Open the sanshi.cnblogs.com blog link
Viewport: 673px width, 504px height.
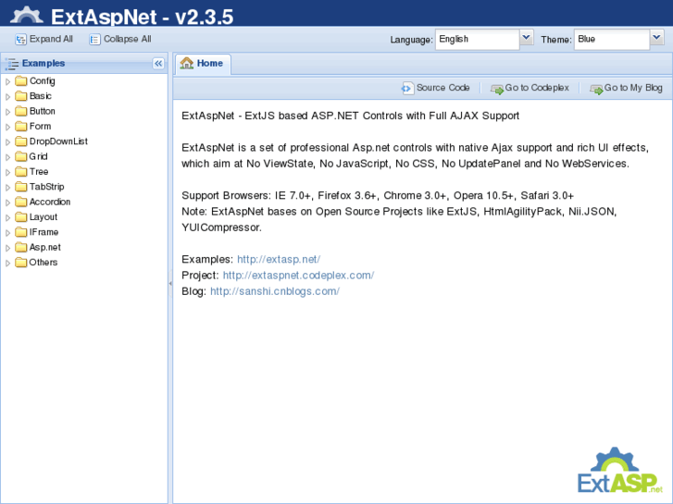tap(275, 291)
